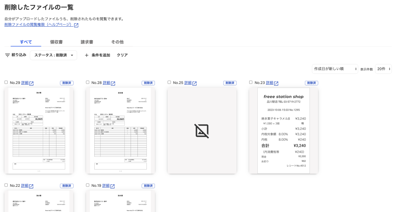Open external link icon beside No.28 詳細
Viewport: 395px width, 212px height.
tap(113, 83)
